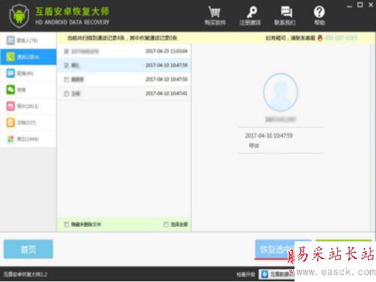Click 检查升级 in the status bar
Image resolution: width=376 pixels, height=282 pixels.
tap(246, 275)
